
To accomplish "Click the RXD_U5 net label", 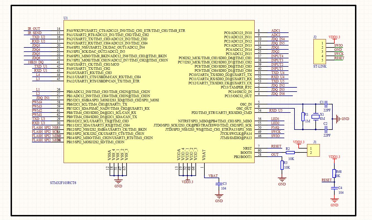I will 276,111.
